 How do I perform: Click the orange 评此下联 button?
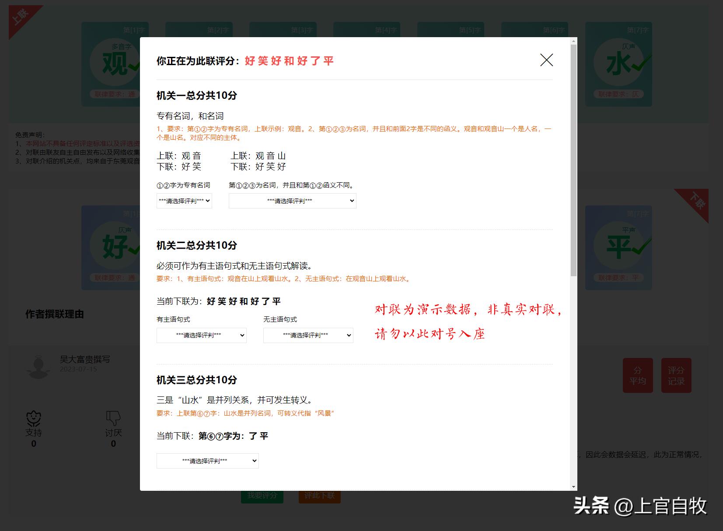[319, 496]
